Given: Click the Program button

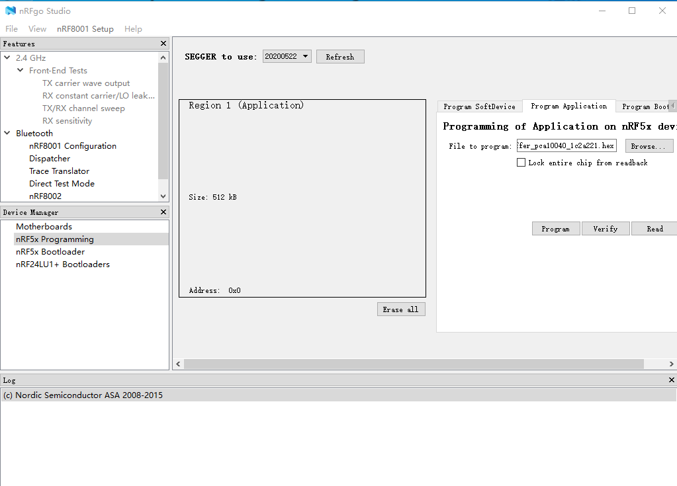Looking at the screenshot, I should pos(556,229).
